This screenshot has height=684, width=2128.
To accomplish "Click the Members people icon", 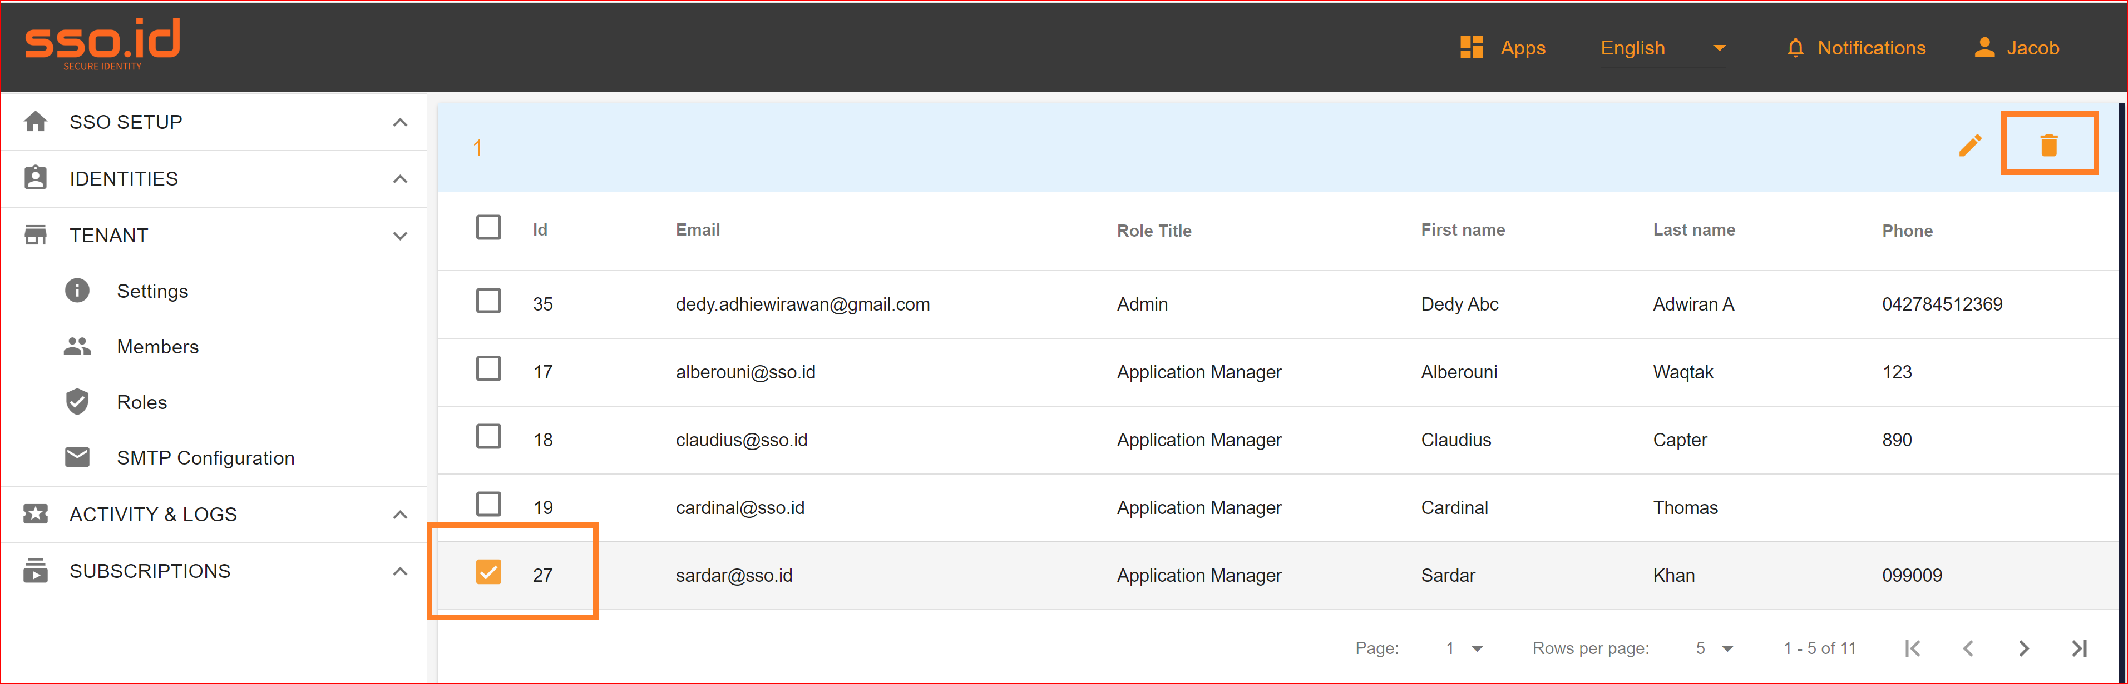I will pyautogui.click(x=77, y=347).
